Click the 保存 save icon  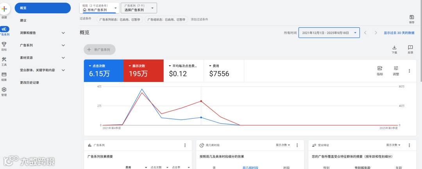click(x=411, y=17)
